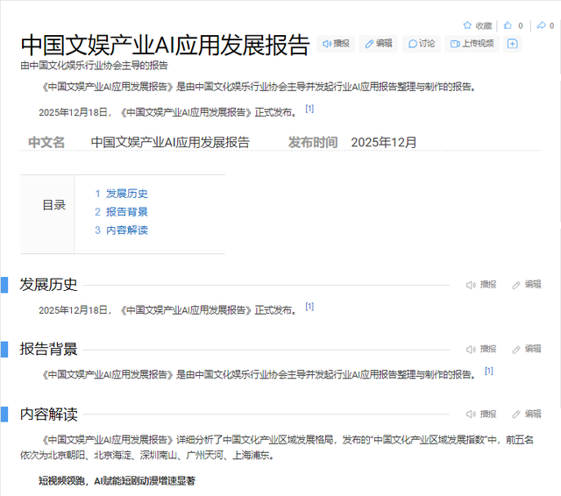The height and width of the screenshot is (496, 561).
Task: Open the 编辑 button beside the title
Action: click(378, 44)
